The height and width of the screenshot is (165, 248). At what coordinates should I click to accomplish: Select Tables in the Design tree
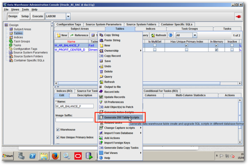(18, 33)
